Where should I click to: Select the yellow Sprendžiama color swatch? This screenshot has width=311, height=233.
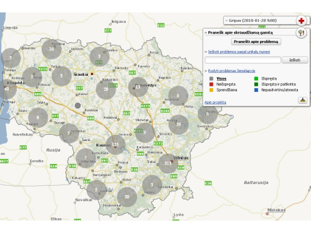click(x=211, y=90)
